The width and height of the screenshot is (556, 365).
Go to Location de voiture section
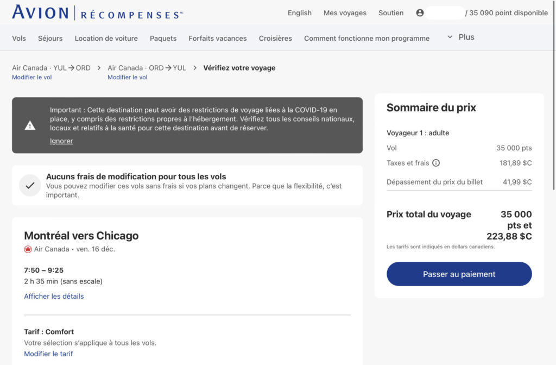click(x=106, y=39)
